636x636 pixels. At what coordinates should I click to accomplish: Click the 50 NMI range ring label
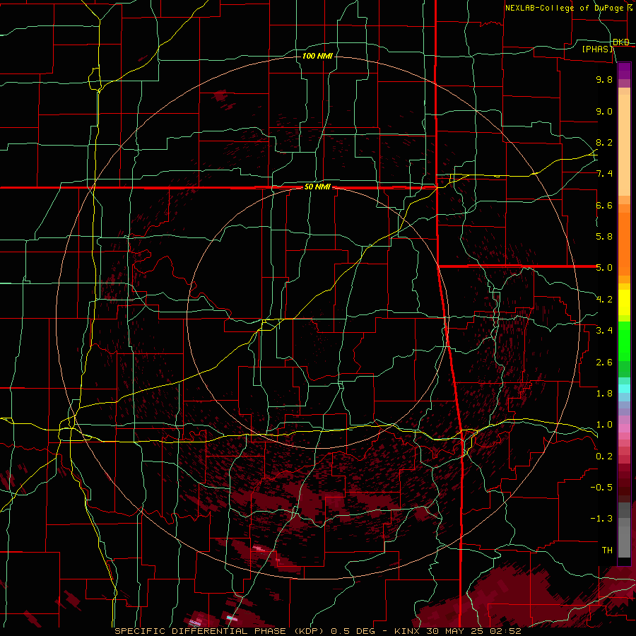pyautogui.click(x=317, y=187)
